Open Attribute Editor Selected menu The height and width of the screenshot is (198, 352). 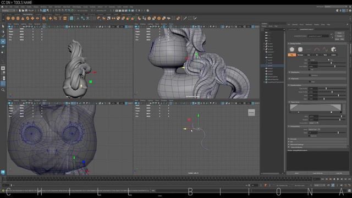pos(295,24)
